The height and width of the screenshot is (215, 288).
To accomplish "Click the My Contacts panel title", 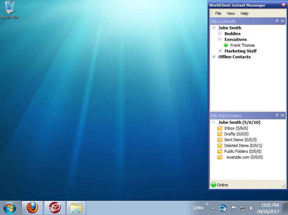I will (x=223, y=21).
